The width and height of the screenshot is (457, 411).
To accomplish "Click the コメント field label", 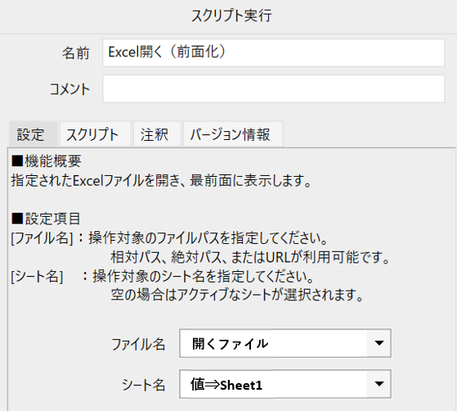I will (69, 89).
